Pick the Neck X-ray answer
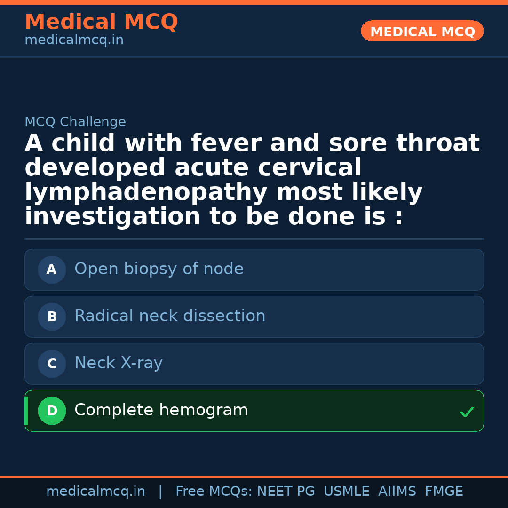This screenshot has width=508, height=508. point(254,364)
